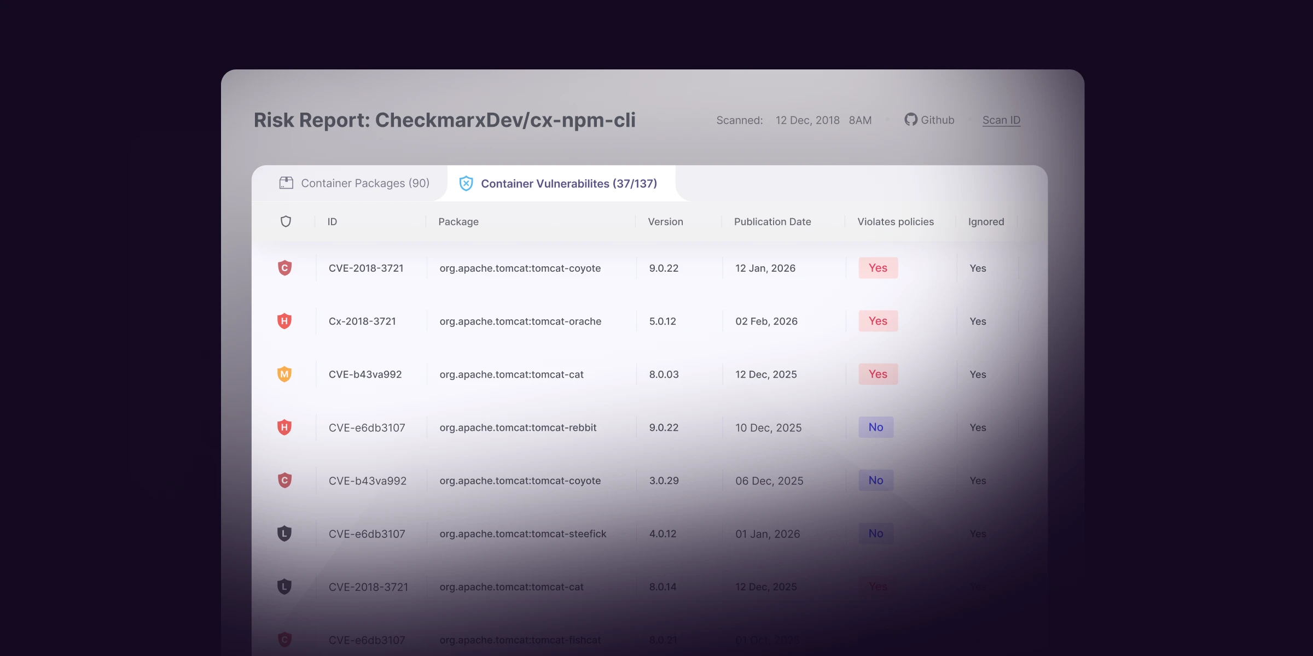Sort by the severity shield column header icon
Viewport: 1313px width, 656px height.
tap(286, 221)
